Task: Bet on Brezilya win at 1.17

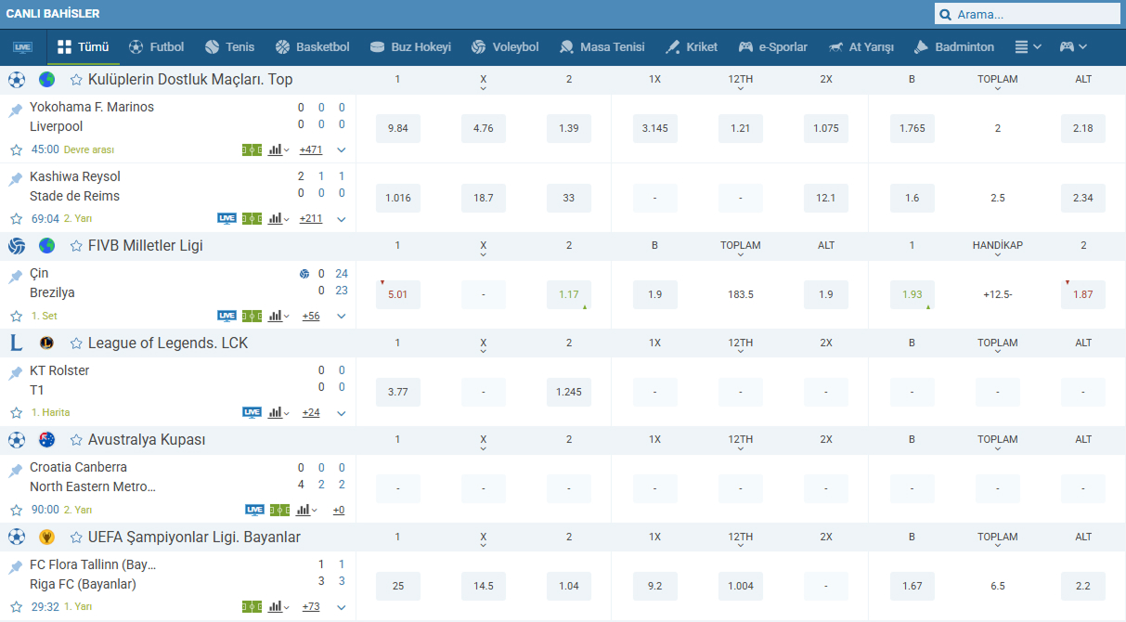Action: click(569, 294)
